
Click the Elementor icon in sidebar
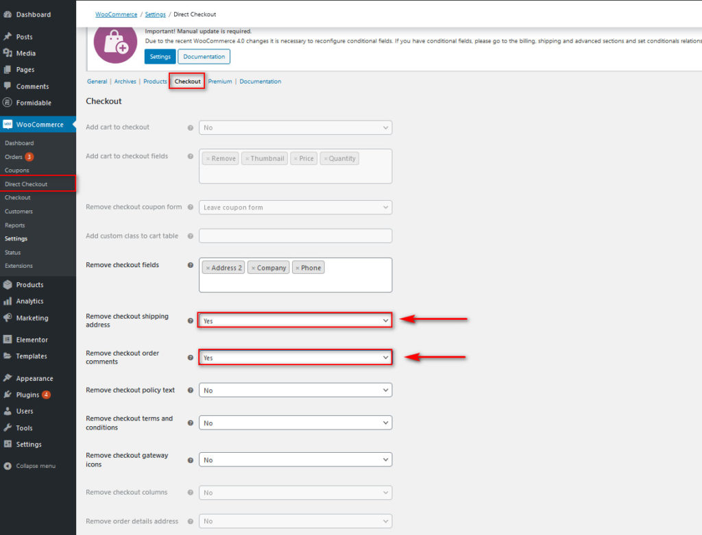tap(7, 340)
